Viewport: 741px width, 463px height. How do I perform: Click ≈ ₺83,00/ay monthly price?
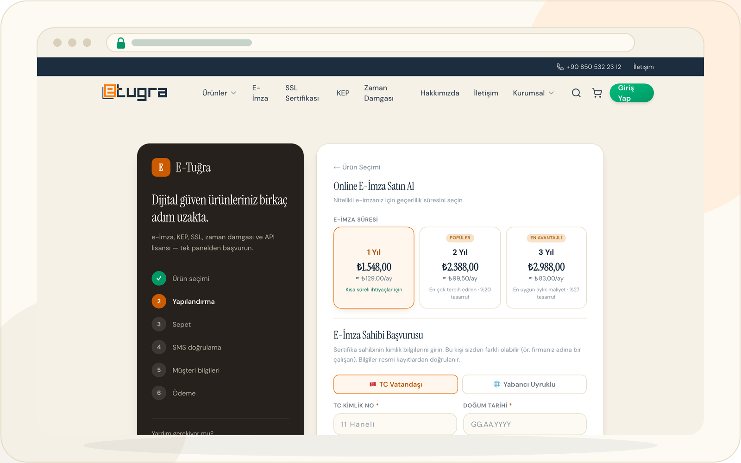tap(546, 278)
